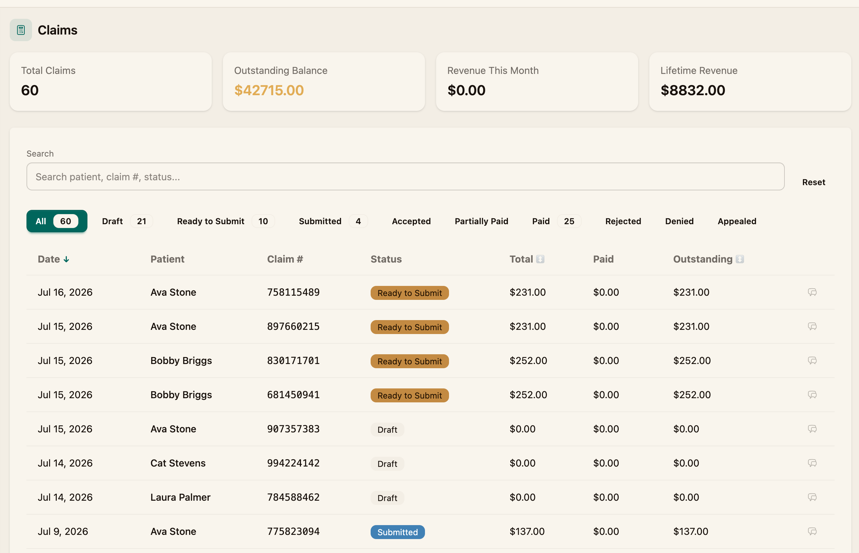Focus the search patient, claim field

point(405,177)
